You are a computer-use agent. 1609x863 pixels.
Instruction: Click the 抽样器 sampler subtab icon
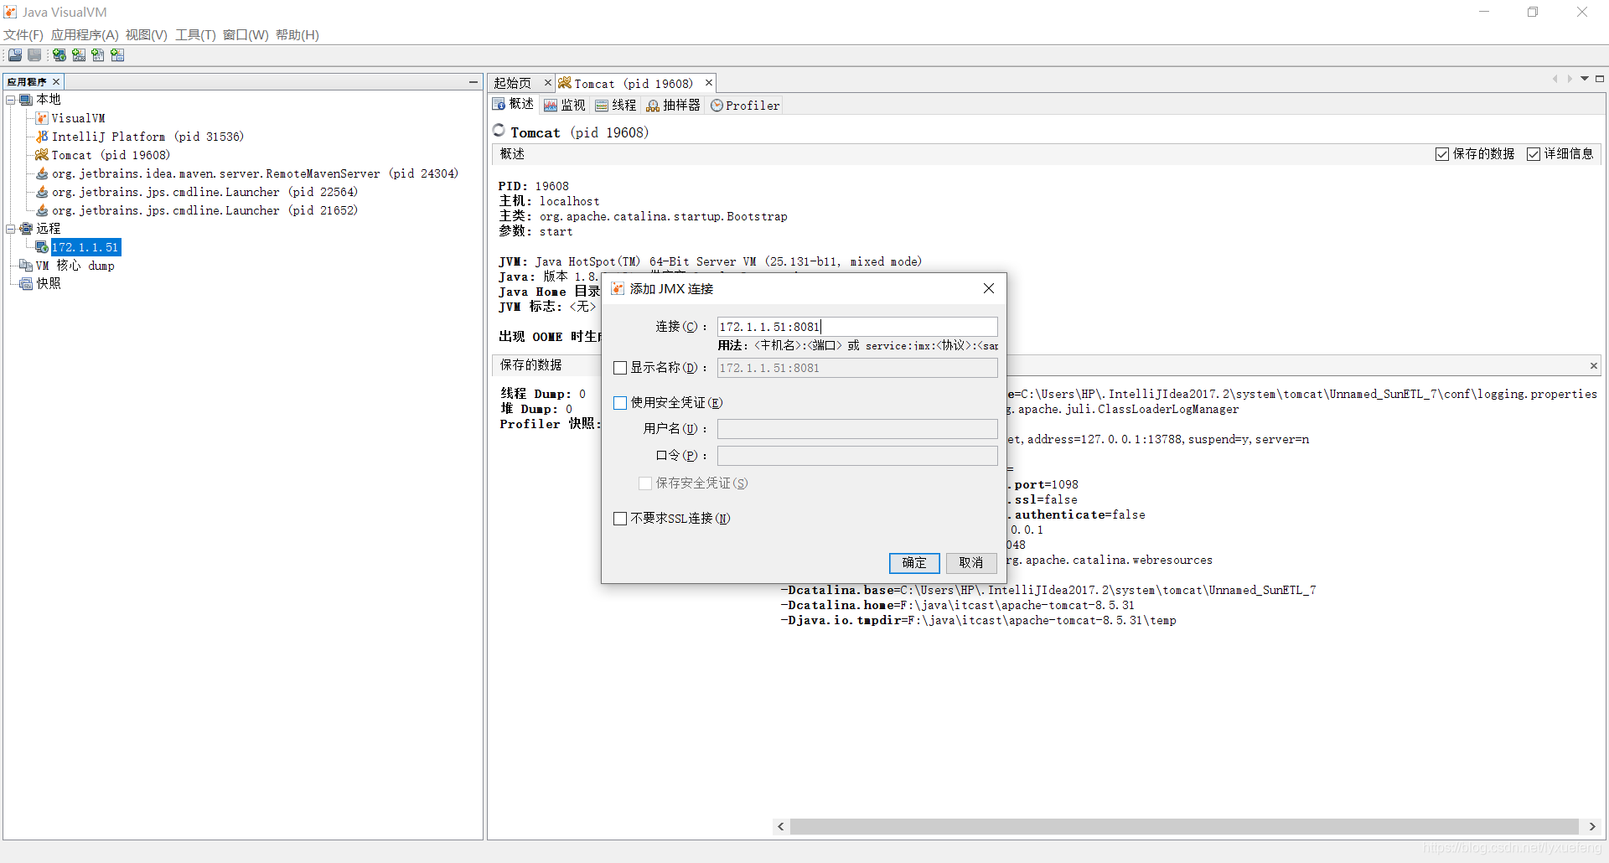pyautogui.click(x=653, y=106)
